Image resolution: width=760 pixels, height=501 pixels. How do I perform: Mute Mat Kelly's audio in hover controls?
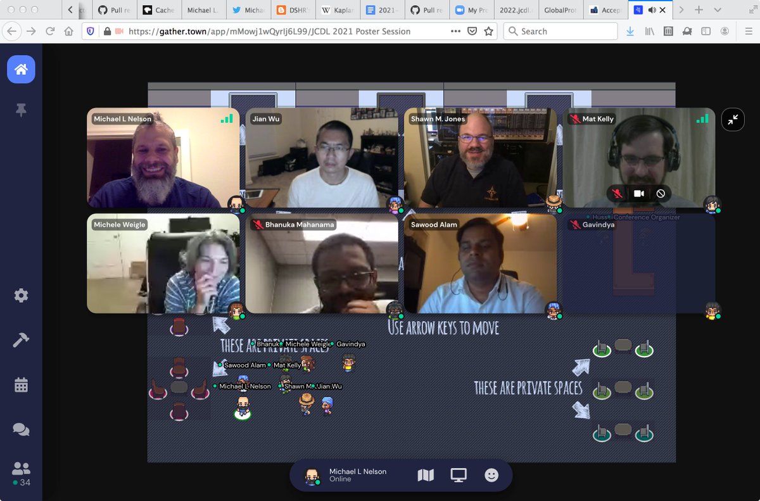coord(617,194)
